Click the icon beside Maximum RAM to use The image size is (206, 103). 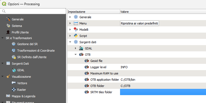coord(87,73)
